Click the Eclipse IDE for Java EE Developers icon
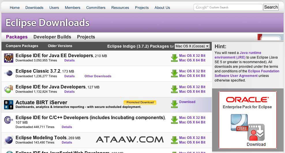This screenshot has height=153, width=285. [9, 58]
